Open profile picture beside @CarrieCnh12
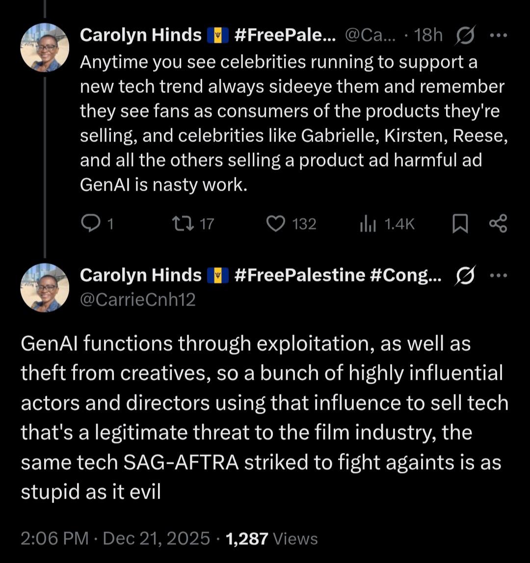The height and width of the screenshot is (563, 530). click(44, 287)
